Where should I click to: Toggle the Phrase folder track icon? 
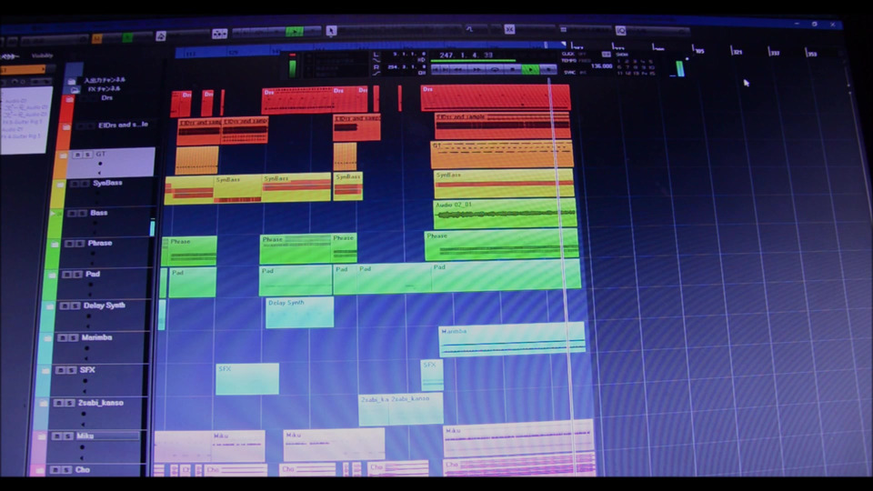(x=54, y=245)
